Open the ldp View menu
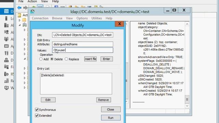Screen dimensions: 219x123 tap(69, 18)
